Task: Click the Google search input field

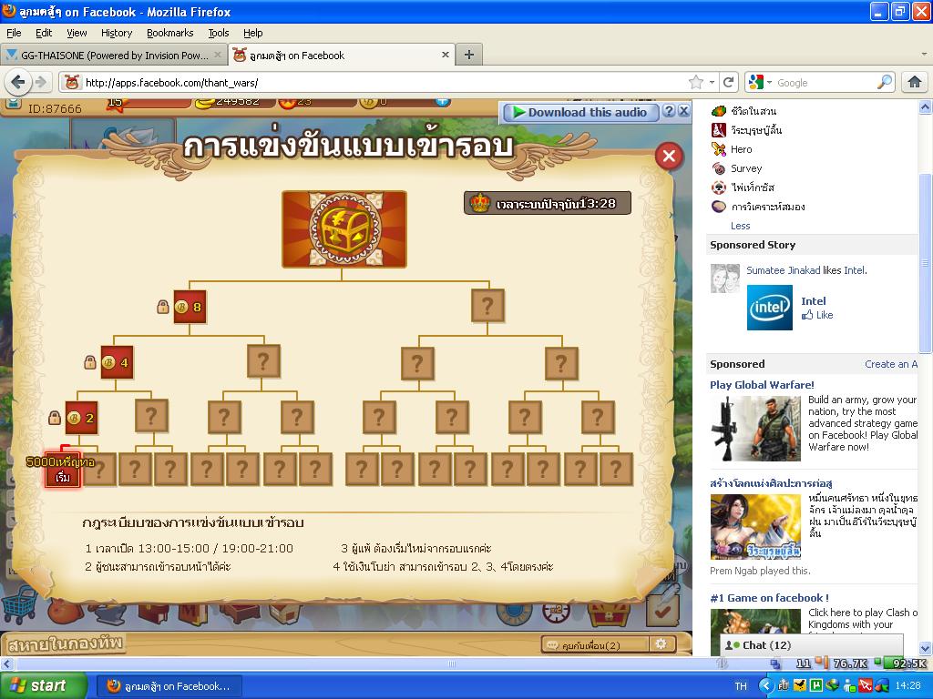Action: [x=825, y=83]
